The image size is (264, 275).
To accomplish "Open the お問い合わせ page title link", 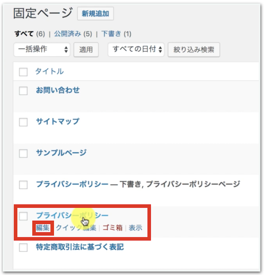I will [57, 90].
